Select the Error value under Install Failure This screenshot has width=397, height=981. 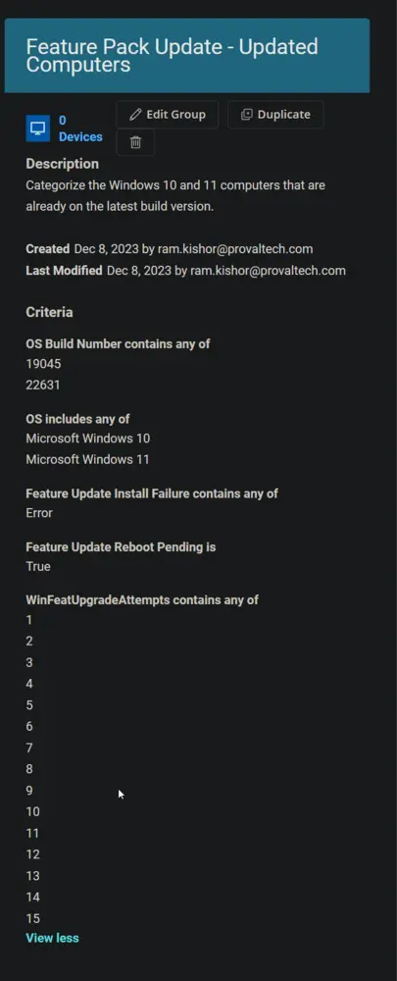coord(39,513)
